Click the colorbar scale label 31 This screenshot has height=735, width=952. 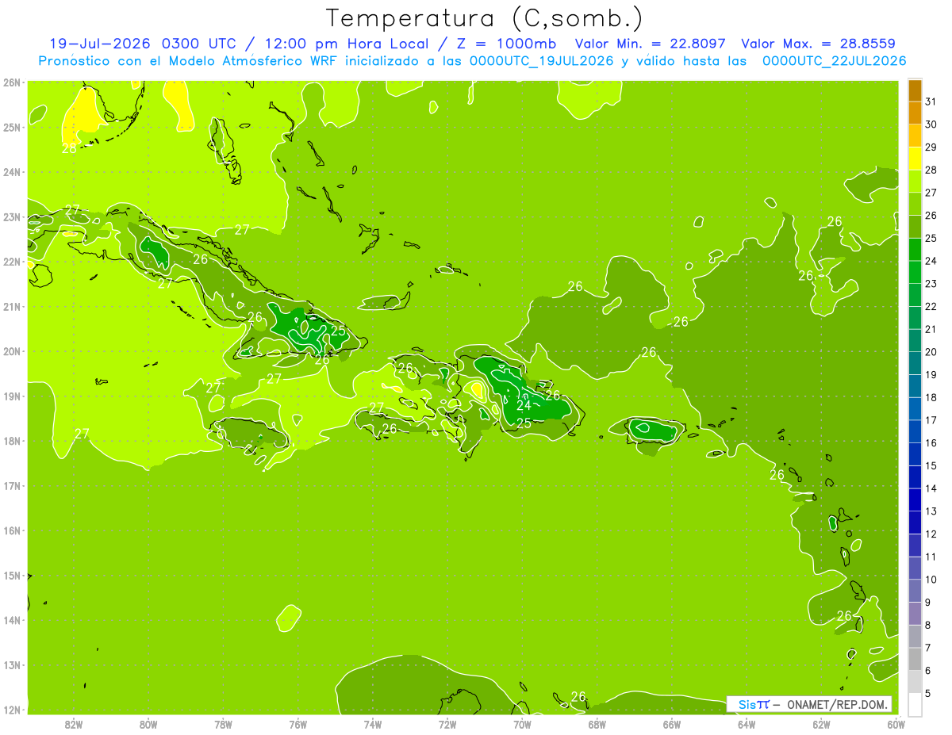pos(931,101)
